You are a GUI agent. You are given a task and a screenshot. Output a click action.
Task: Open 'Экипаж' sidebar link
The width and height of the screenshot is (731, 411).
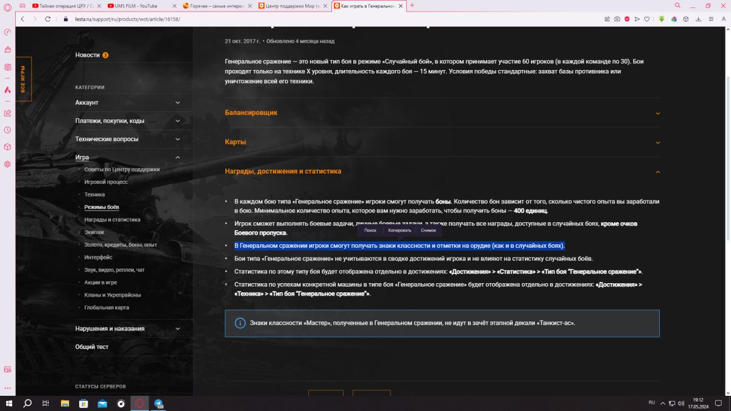94,232
